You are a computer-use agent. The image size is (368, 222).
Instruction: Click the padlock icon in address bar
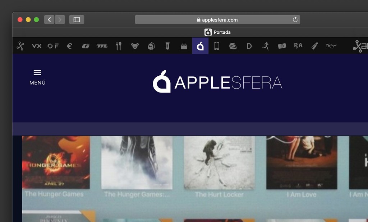[198, 20]
